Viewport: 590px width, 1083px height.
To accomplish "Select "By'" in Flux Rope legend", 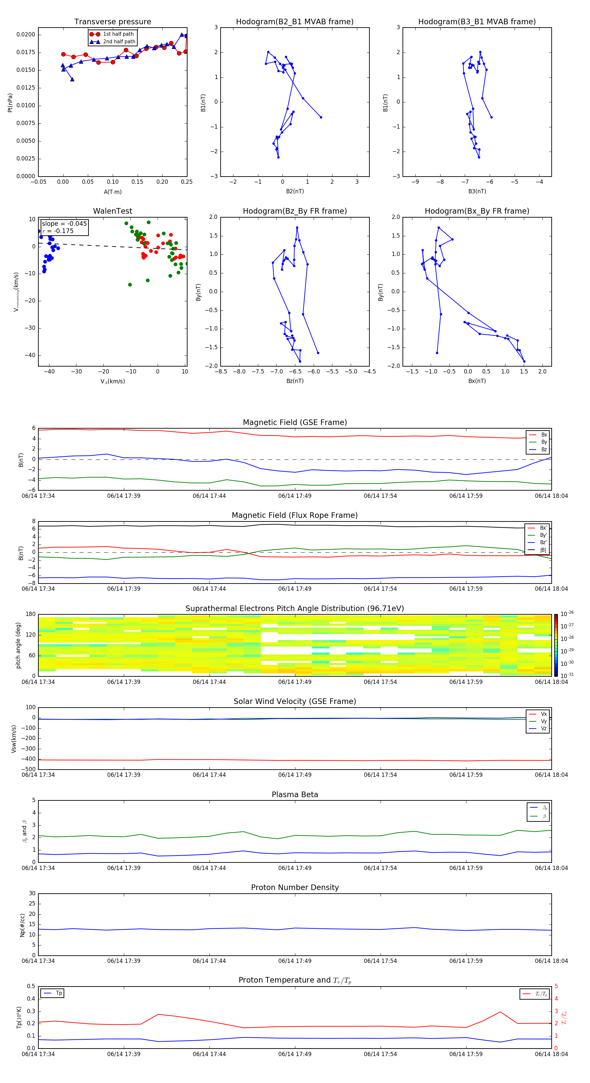I will pos(538,535).
